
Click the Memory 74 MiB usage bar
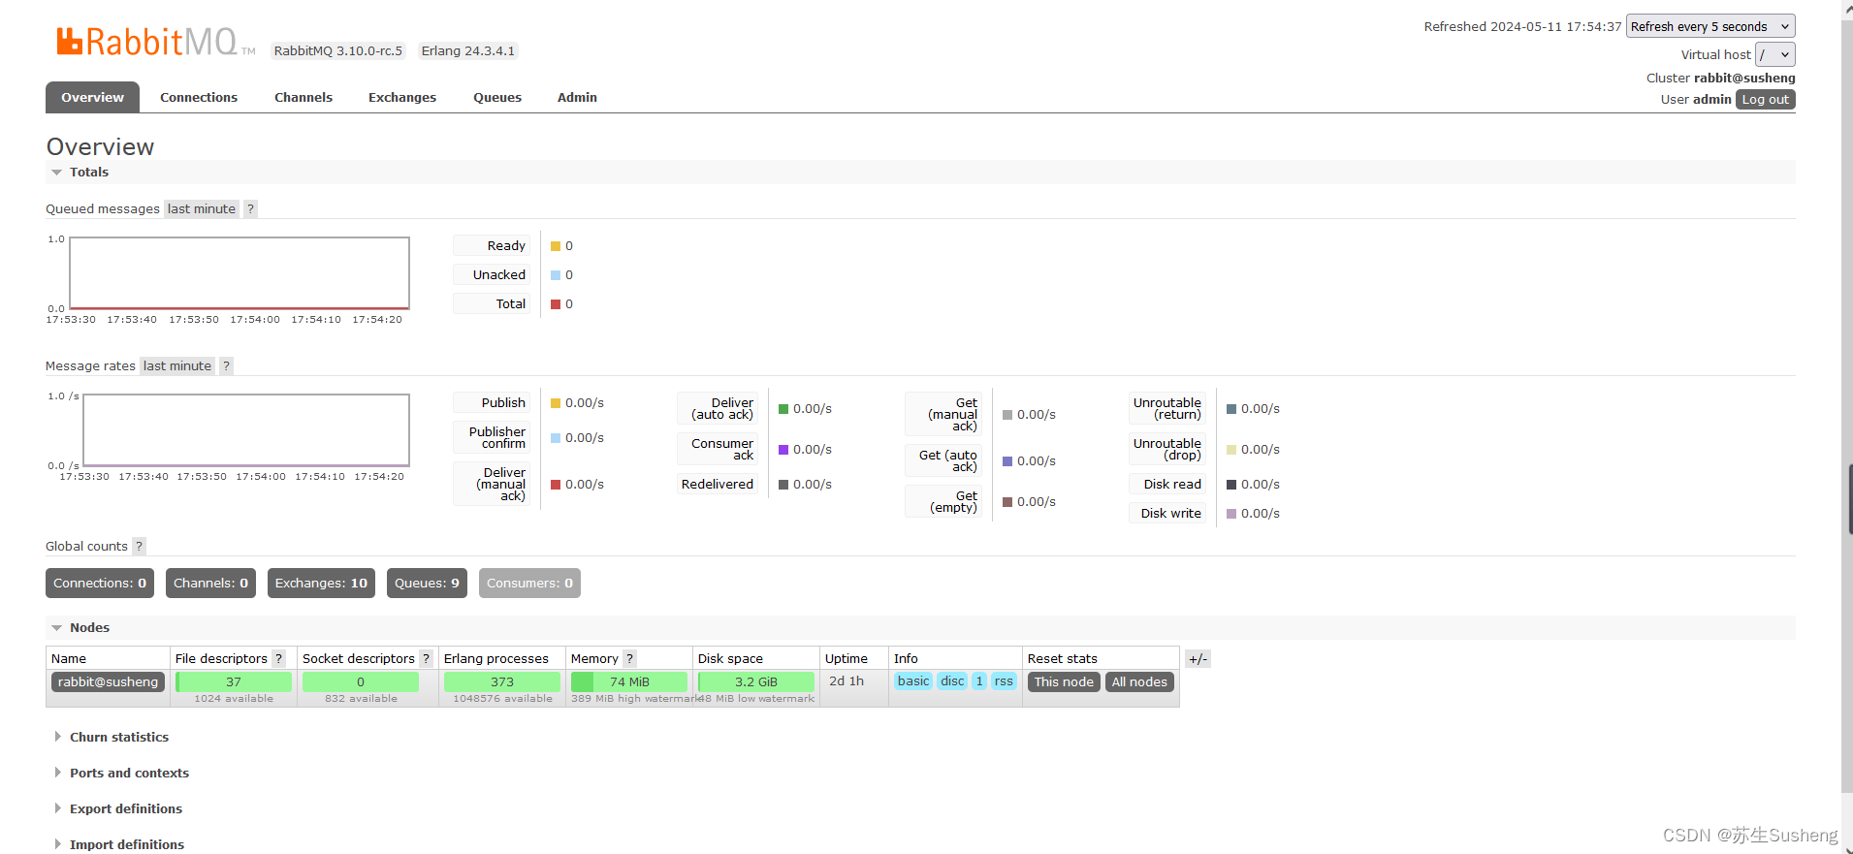click(629, 681)
